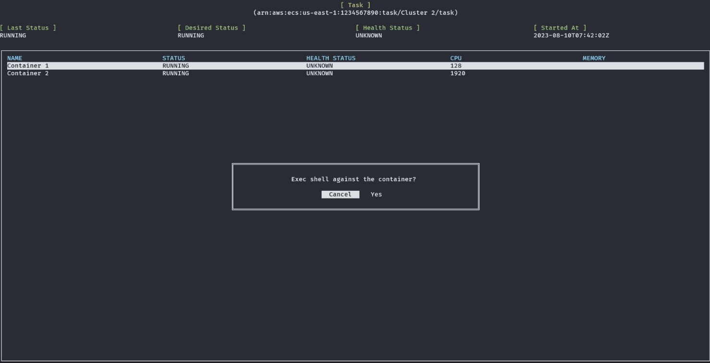Confirm with Yes in the dialog
710x363 pixels.
tap(376, 194)
